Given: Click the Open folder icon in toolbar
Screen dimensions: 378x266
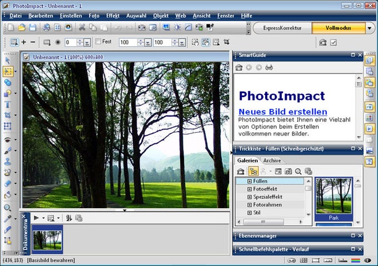Looking at the screenshot, I should (22, 27).
